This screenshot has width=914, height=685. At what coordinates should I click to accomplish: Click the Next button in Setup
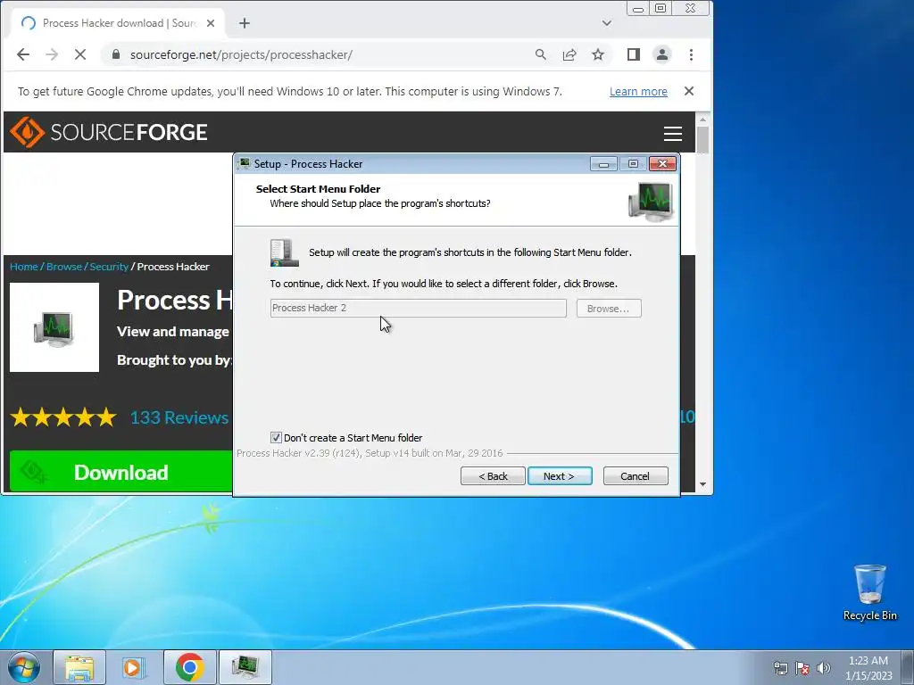(x=560, y=476)
